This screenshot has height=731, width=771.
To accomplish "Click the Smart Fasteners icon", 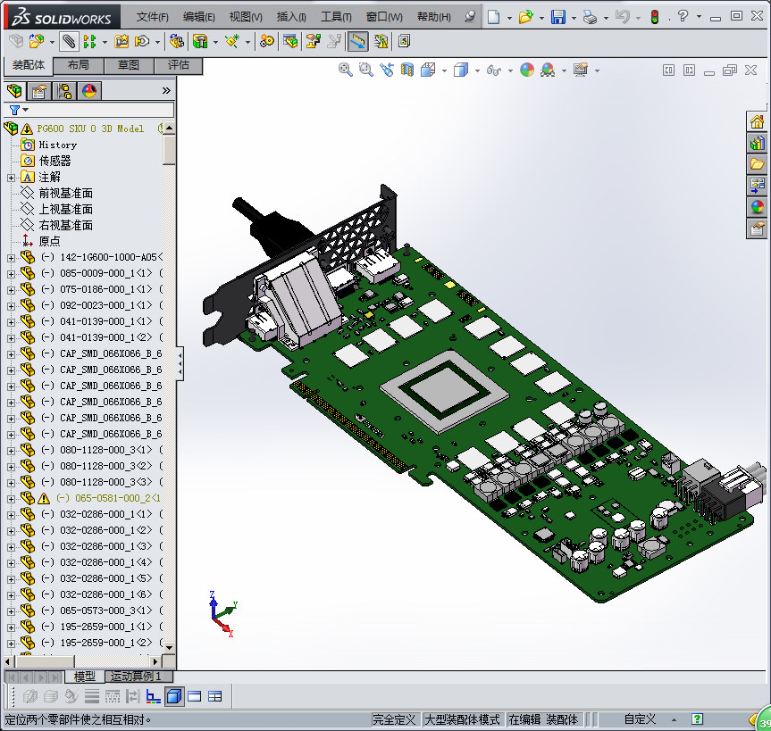I will 122,41.
